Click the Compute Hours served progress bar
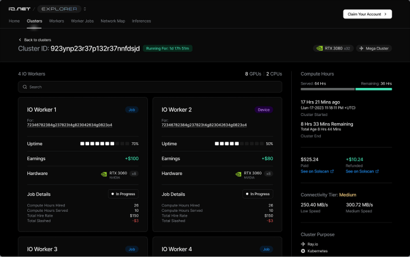The width and height of the screenshot is (410, 257). click(327, 89)
